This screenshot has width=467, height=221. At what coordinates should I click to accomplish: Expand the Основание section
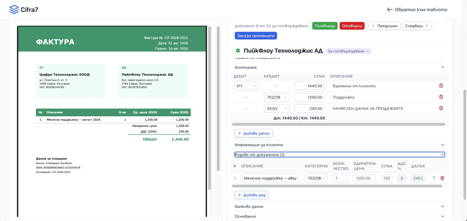click(339, 216)
